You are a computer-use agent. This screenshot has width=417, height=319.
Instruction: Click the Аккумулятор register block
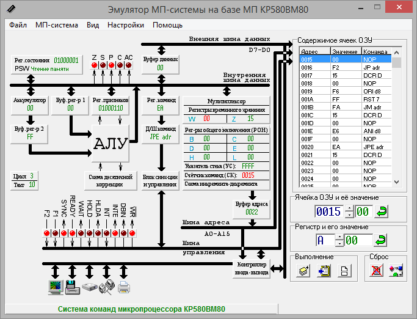30,105
